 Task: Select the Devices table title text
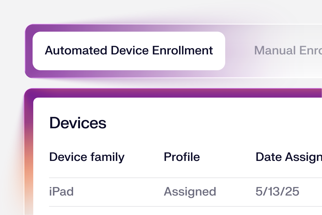(x=78, y=123)
